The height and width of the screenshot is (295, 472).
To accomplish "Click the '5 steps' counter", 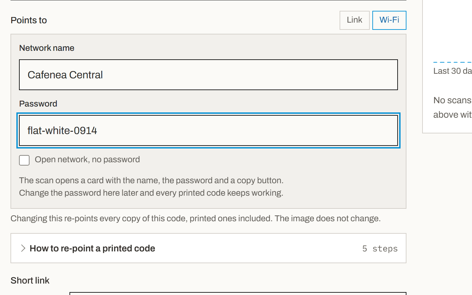I will pos(380,248).
